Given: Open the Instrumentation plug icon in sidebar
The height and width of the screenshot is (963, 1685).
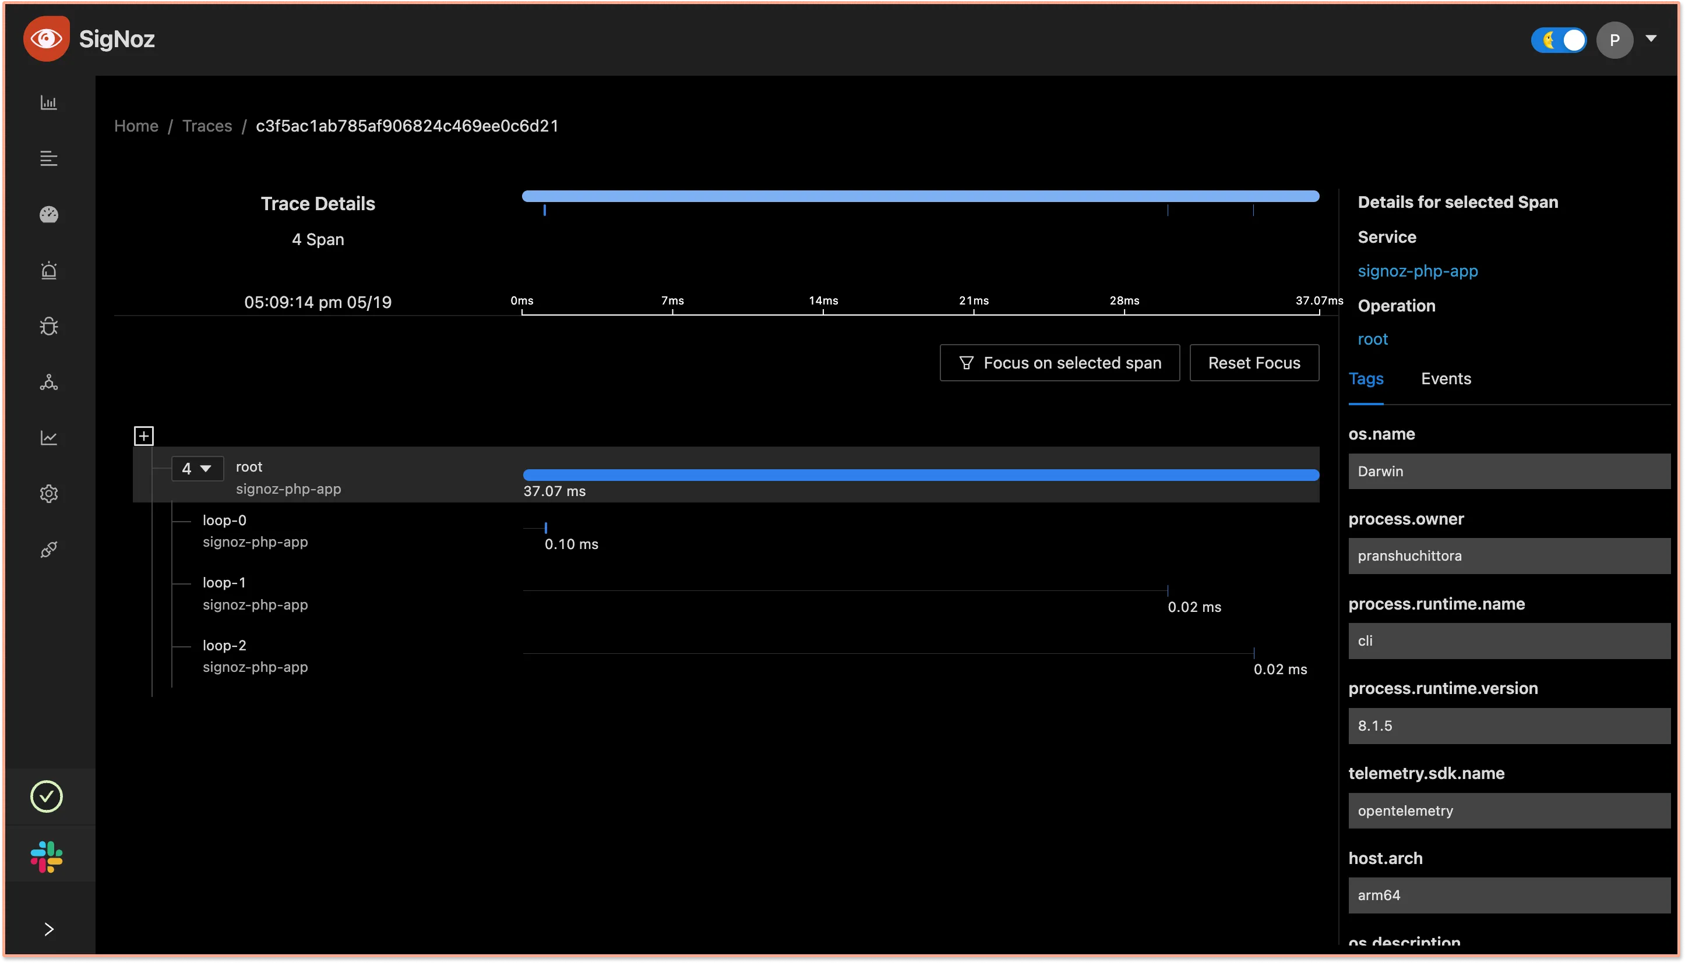Looking at the screenshot, I should (48, 550).
